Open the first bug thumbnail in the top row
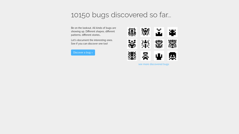 tap(132, 32)
